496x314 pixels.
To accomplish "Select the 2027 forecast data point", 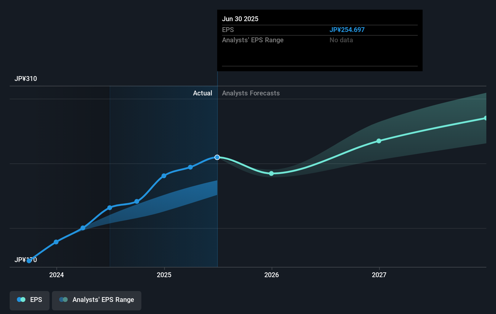I will pos(379,141).
